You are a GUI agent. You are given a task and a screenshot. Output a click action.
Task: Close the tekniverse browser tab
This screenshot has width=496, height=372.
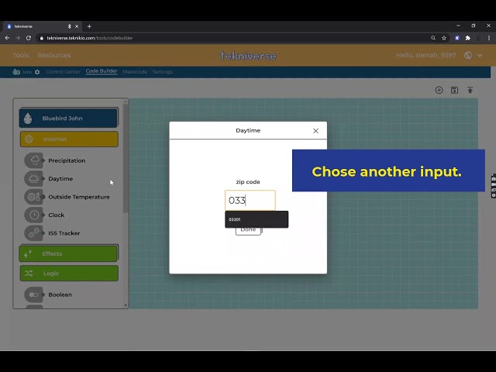coord(77,26)
